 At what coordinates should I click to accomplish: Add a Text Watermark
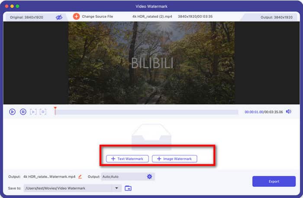pos(127,159)
